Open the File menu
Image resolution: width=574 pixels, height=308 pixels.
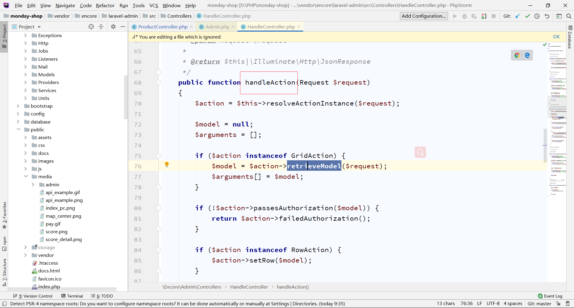click(19, 5)
